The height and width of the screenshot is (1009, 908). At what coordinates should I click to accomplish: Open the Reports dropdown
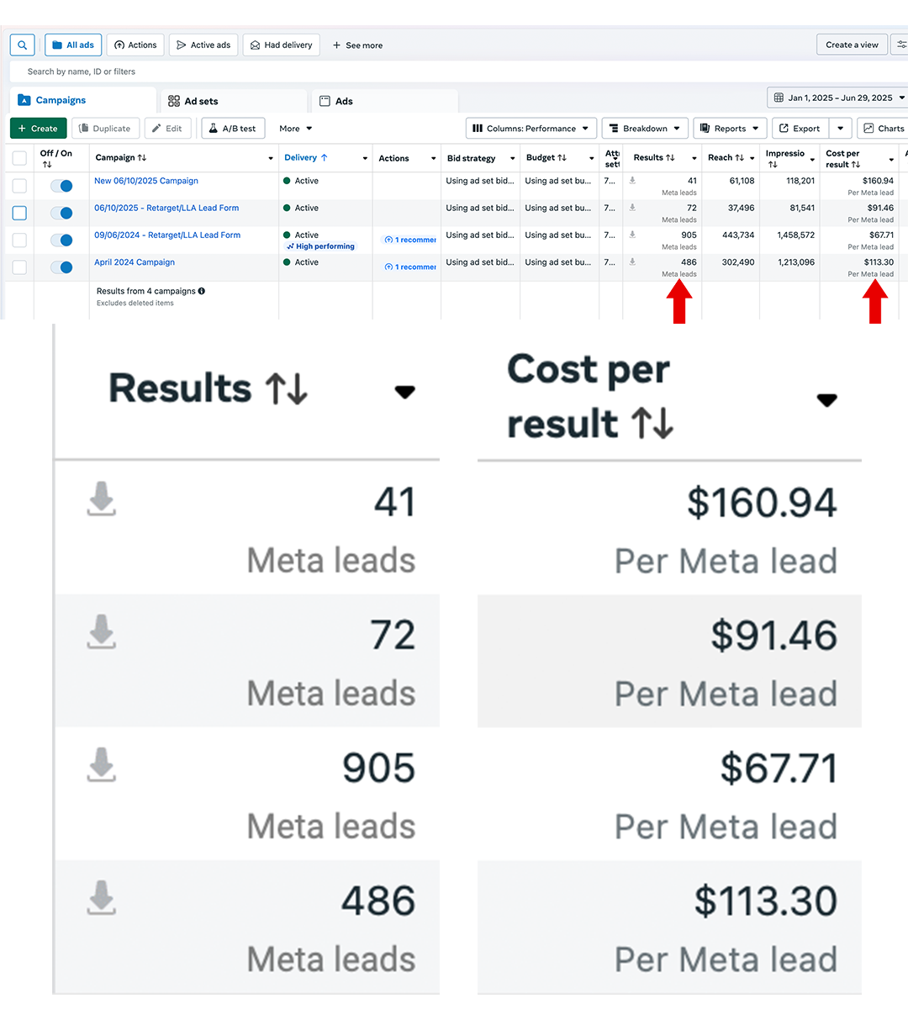(730, 129)
